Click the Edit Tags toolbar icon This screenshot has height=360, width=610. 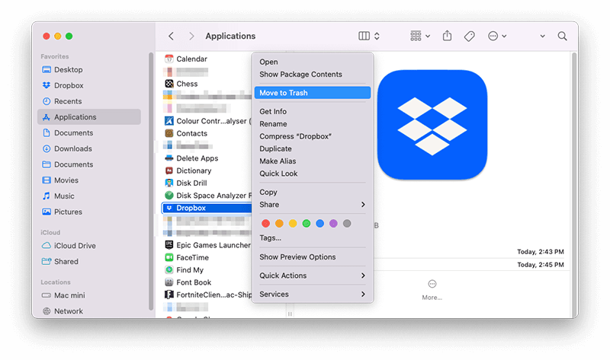pyautogui.click(x=469, y=36)
